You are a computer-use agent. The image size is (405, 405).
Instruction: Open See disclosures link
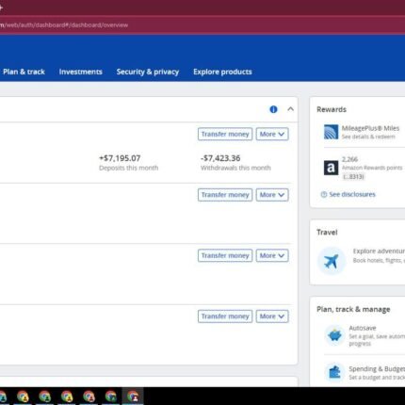click(352, 194)
